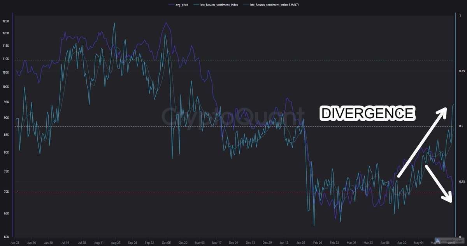
Task: Click the Aug 11 date label
Action: [98, 242]
